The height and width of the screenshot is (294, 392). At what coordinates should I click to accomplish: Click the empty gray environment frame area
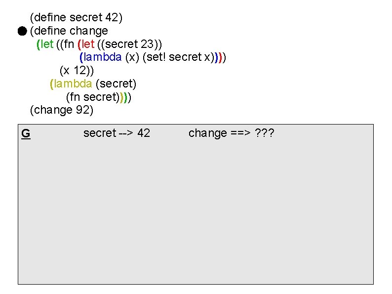pos(196,212)
